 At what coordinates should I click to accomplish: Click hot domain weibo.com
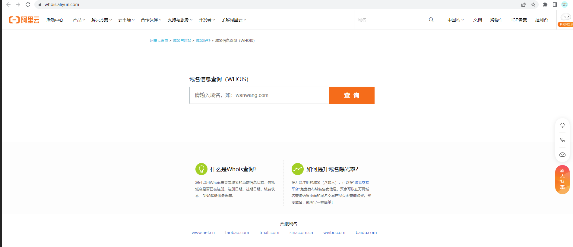[x=334, y=233]
